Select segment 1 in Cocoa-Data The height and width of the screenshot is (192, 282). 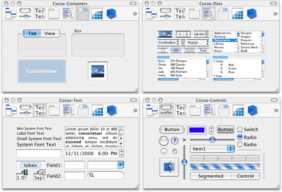(180, 34)
